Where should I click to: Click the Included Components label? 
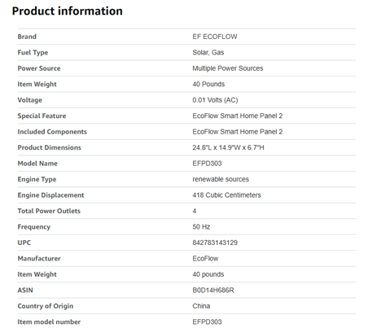tap(52, 132)
